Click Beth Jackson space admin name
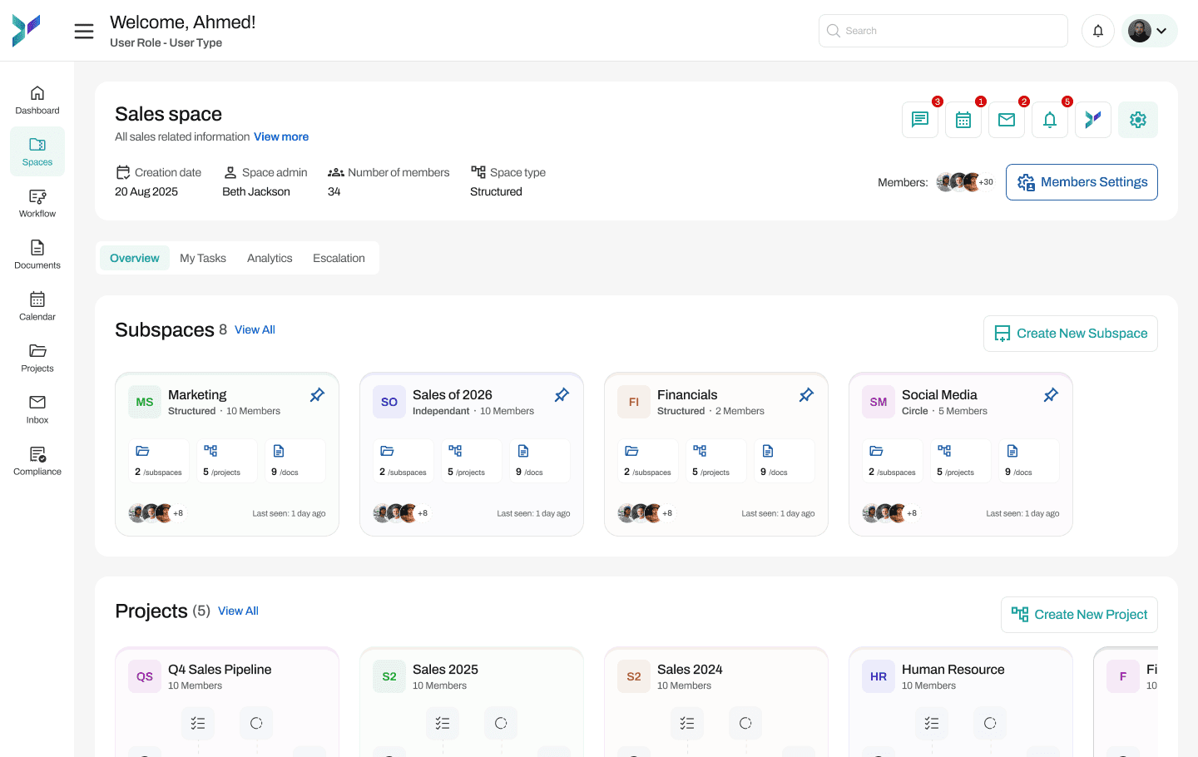 coord(256,191)
